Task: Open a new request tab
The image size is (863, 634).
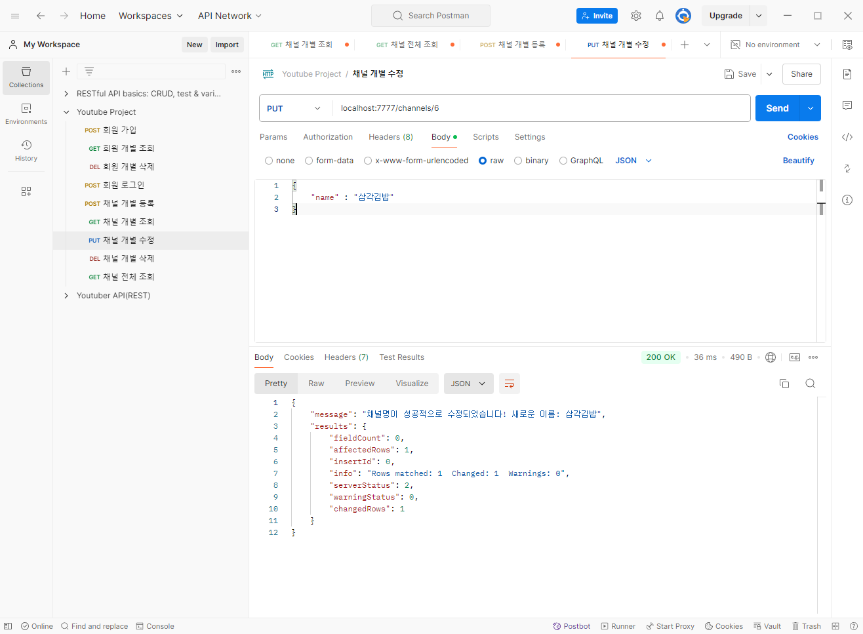Action: 685,45
